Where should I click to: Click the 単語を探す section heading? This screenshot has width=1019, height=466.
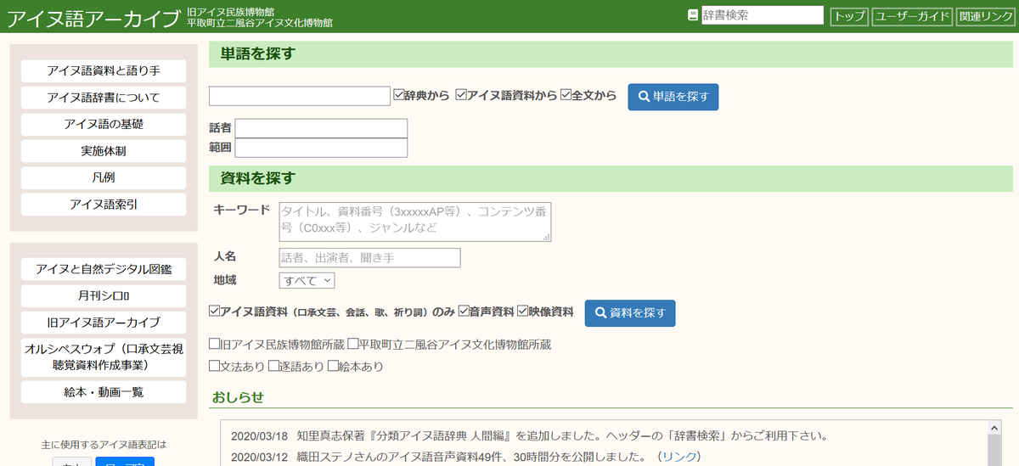point(257,53)
